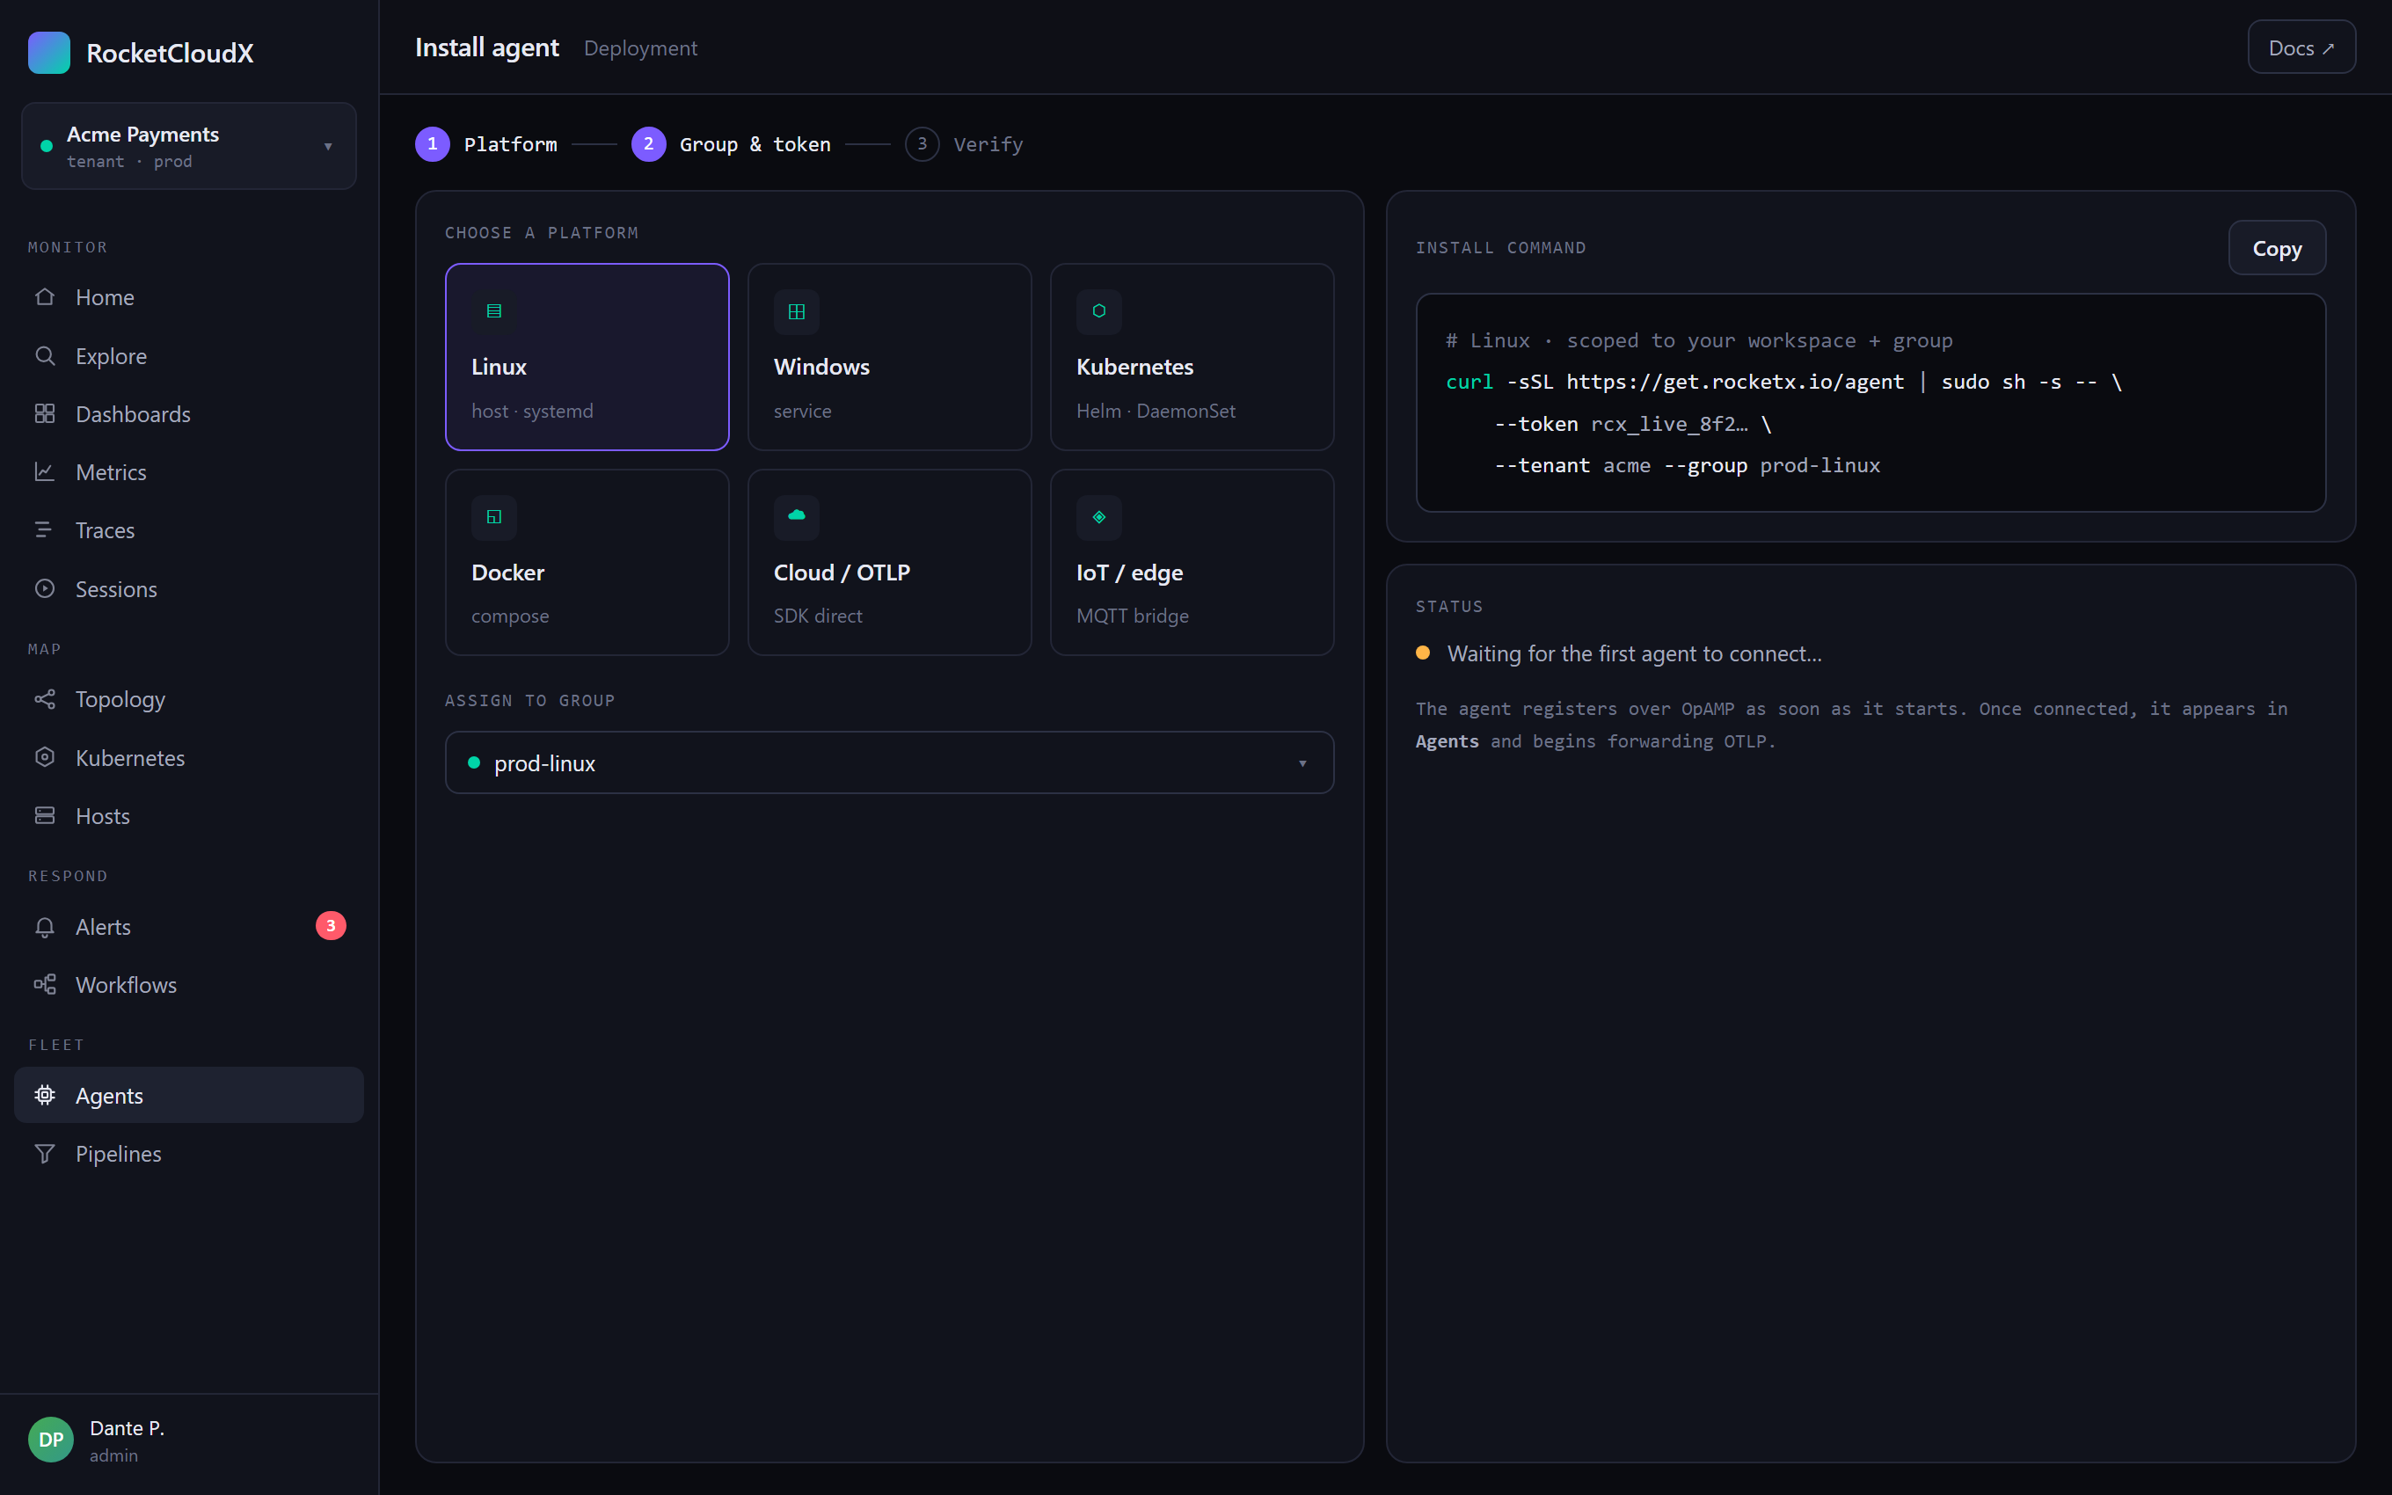Click the Home icon in sidebar
This screenshot has height=1495, width=2392.
(45, 296)
